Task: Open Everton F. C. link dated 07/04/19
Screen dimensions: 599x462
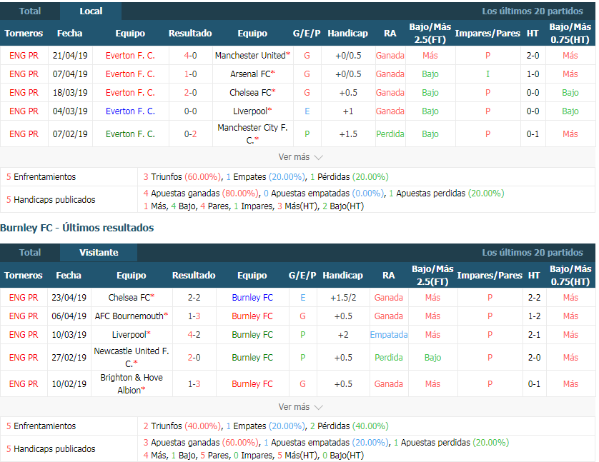Action: [130, 74]
